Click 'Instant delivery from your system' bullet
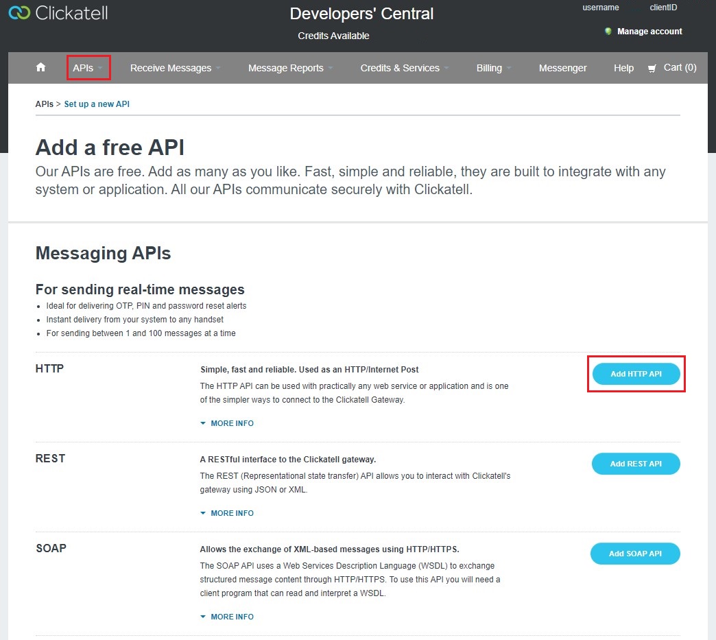The height and width of the screenshot is (640, 716). click(x=134, y=320)
